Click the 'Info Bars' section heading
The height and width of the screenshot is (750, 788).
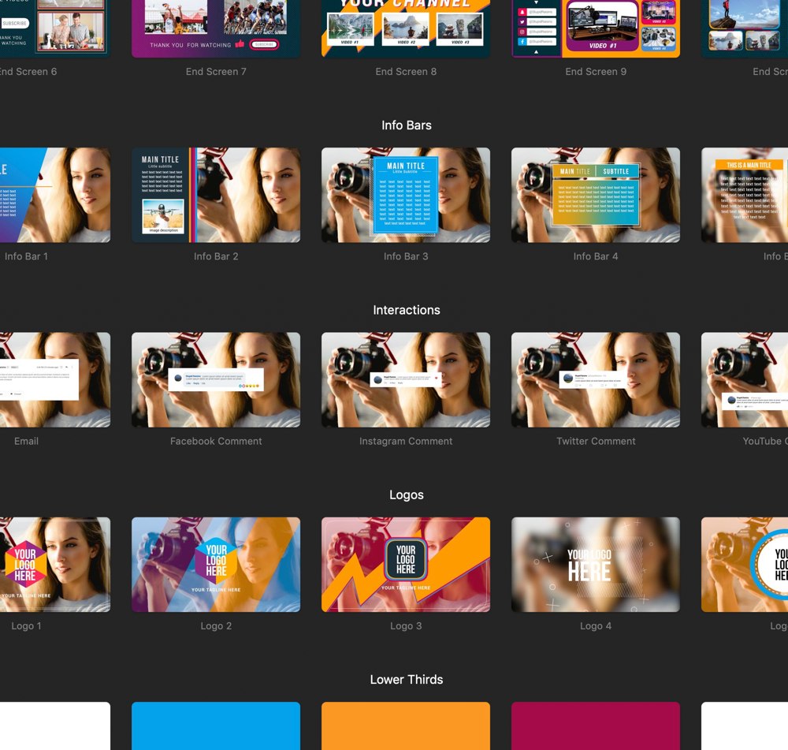tap(406, 125)
